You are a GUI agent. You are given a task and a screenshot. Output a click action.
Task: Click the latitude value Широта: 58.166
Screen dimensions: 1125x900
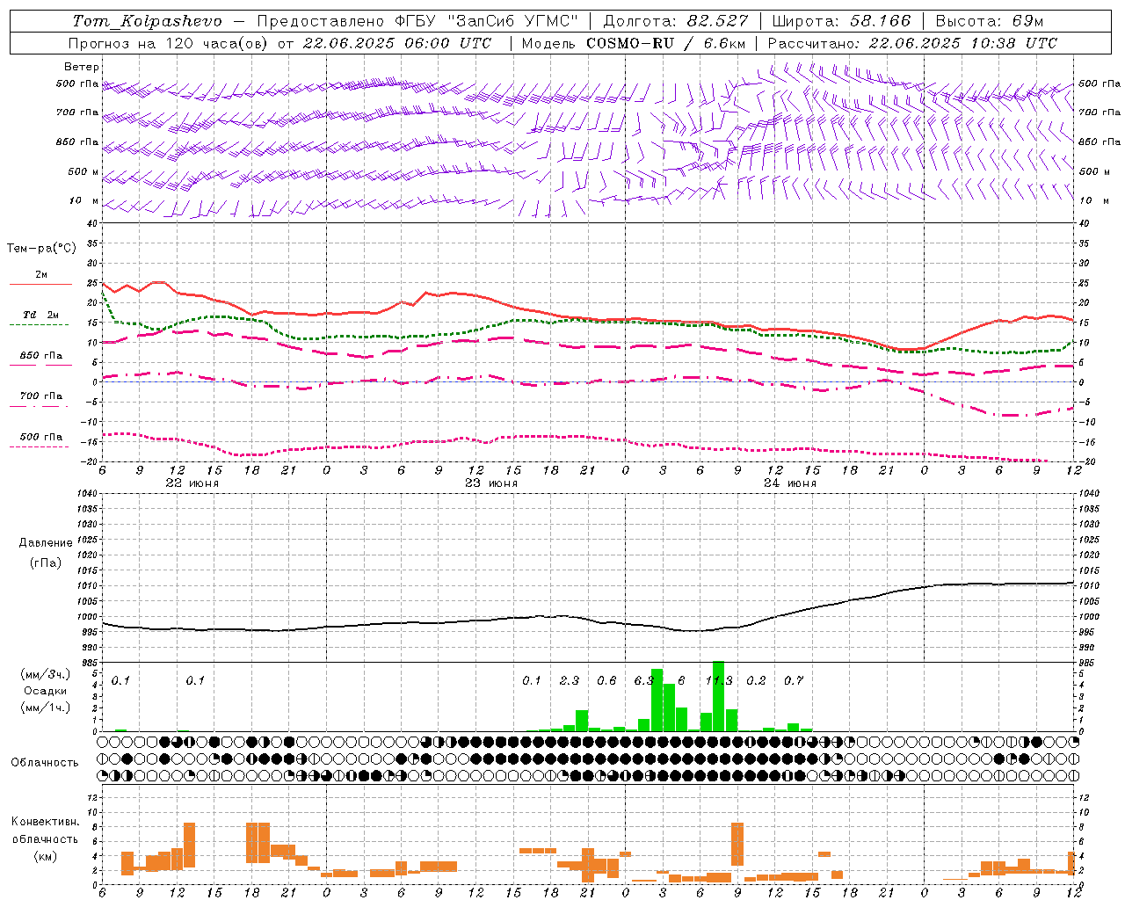842,21
